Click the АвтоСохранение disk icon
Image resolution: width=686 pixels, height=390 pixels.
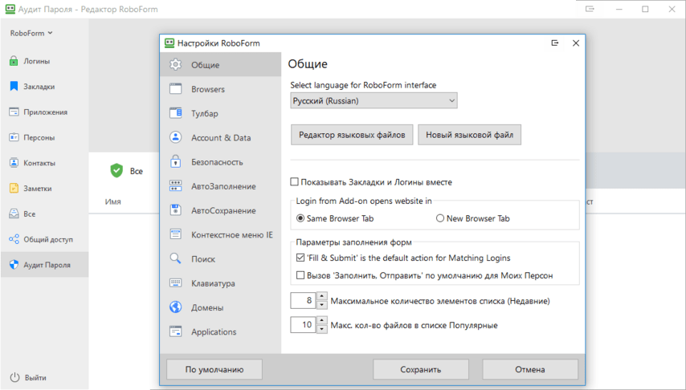pos(175,210)
